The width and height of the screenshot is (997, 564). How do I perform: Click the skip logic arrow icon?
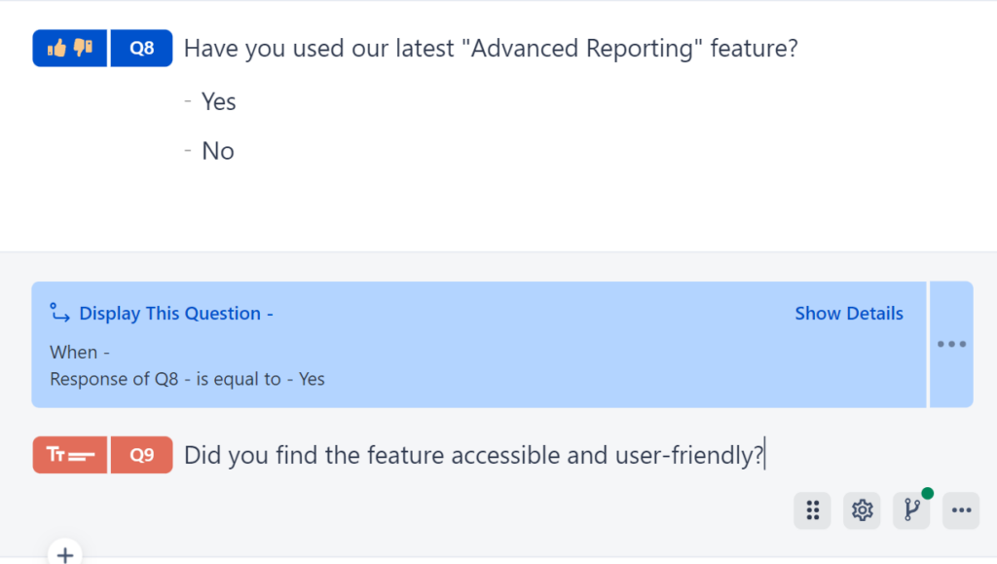coord(60,313)
